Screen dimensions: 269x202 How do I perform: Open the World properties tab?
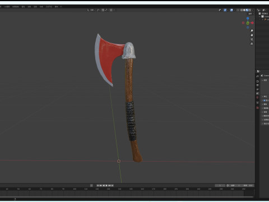coord(257,97)
